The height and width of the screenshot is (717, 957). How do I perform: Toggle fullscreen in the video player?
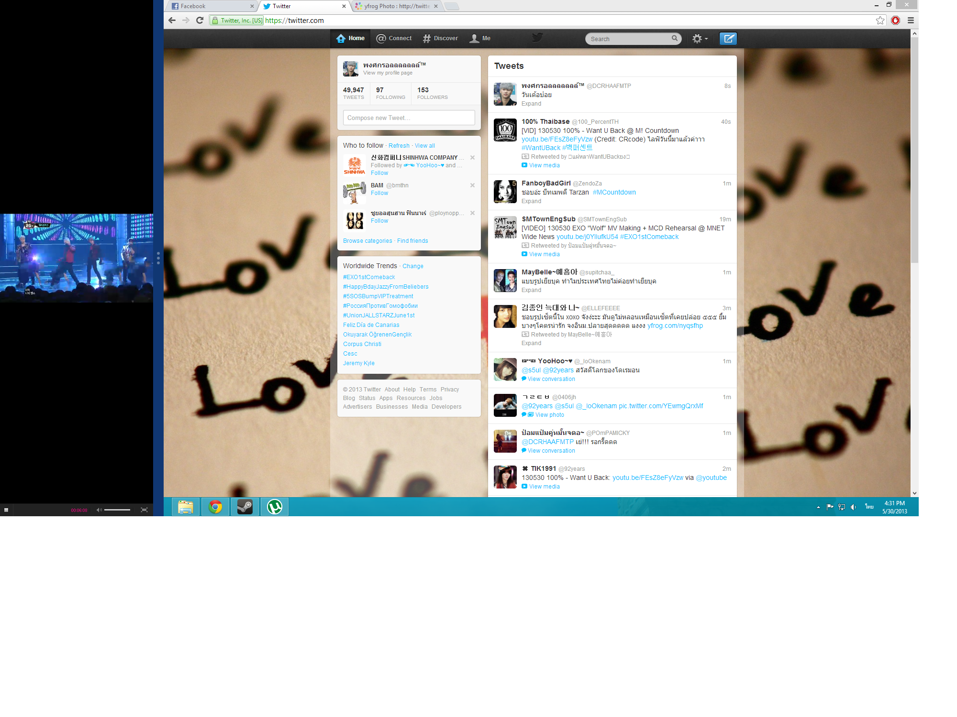click(144, 510)
